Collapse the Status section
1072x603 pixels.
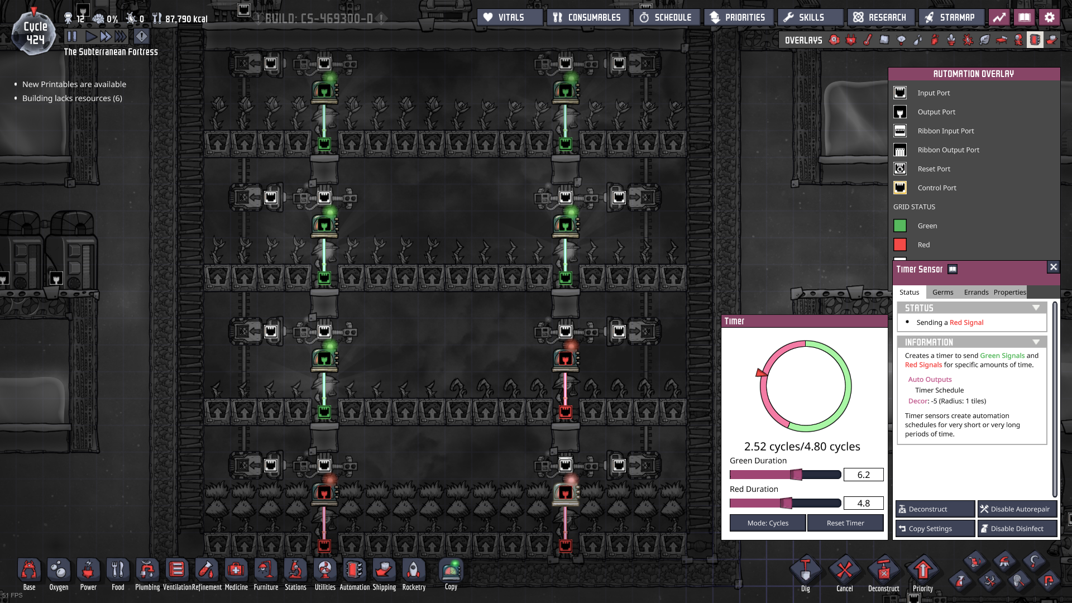[x=1036, y=308]
